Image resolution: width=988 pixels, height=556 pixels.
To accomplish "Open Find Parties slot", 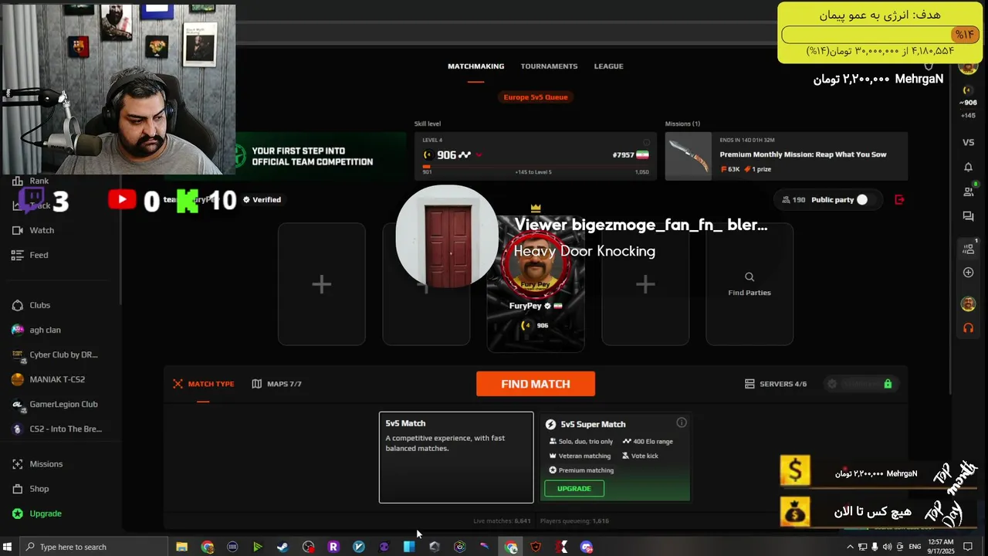I will coord(749,284).
